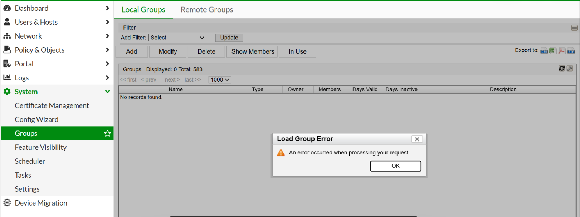580x217 pixels.
Task: Expand the Logs menu chevron
Action: (x=107, y=78)
